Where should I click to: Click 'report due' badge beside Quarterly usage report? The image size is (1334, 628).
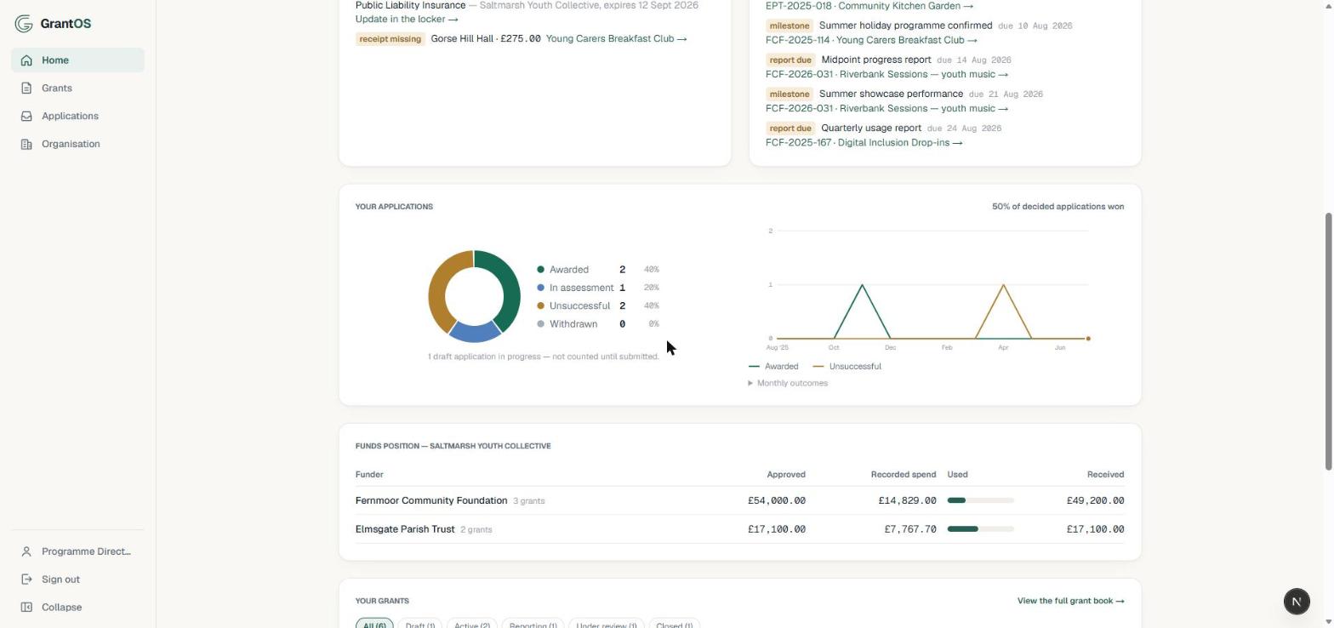tap(790, 128)
